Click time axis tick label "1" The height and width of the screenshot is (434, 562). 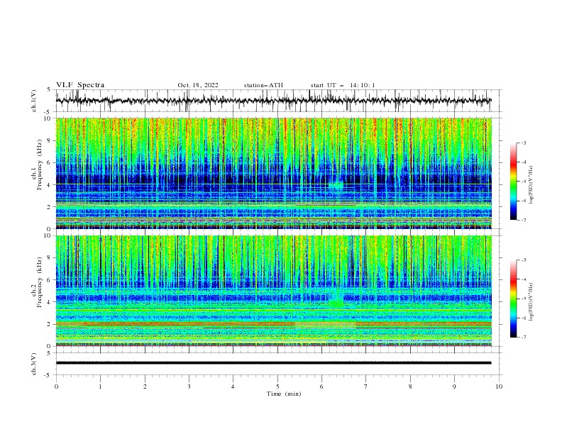coord(100,386)
